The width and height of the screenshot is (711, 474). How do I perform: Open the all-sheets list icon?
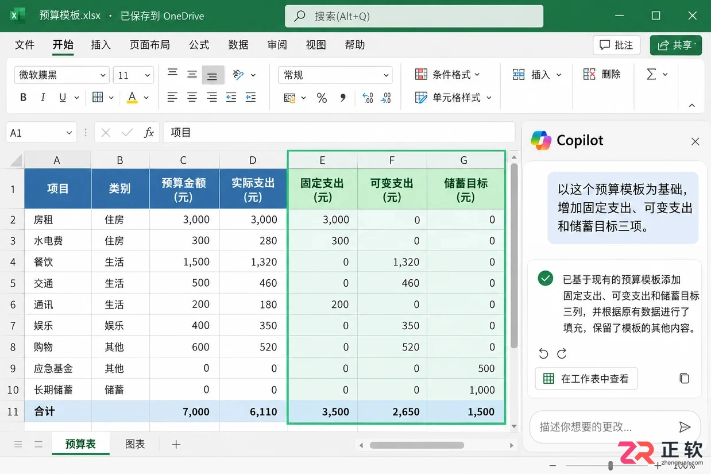pyautogui.click(x=18, y=444)
